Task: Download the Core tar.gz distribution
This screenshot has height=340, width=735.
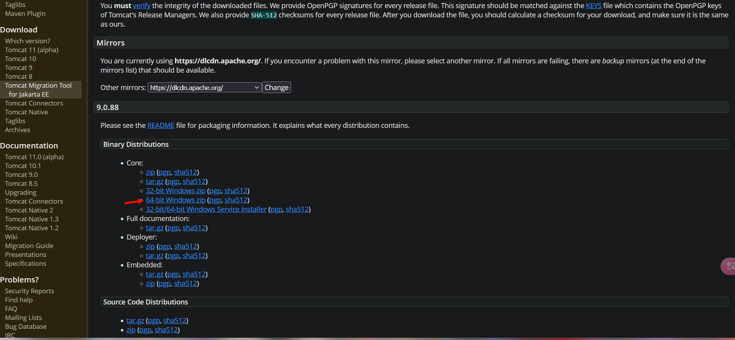Action: (154, 182)
